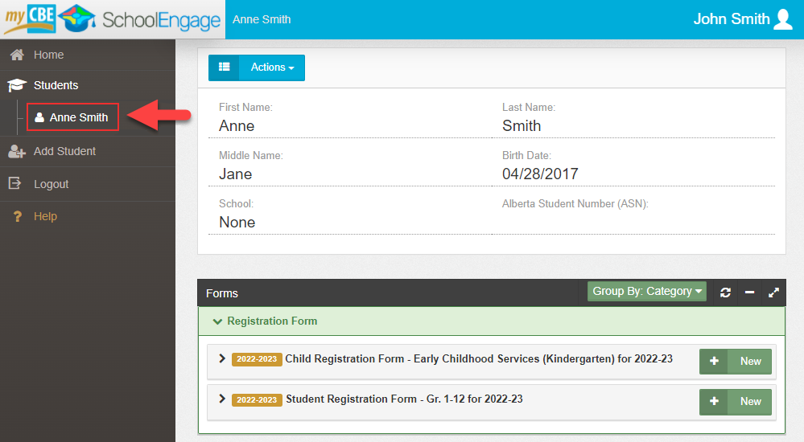This screenshot has width=804, height=442.
Task: Expand the Student Registration Form Gr. 1-12 row
Action: click(222, 399)
